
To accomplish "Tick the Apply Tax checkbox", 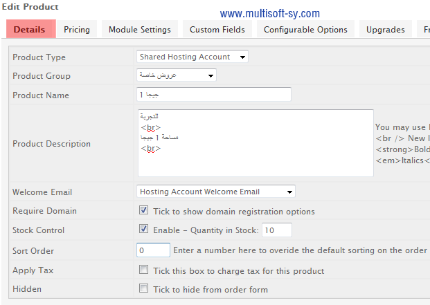I will (x=143, y=270).
